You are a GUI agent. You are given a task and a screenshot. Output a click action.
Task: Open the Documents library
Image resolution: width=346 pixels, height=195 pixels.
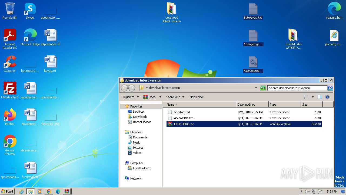(140, 137)
